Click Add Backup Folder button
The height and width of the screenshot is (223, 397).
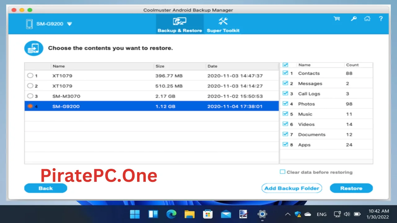[292, 188]
